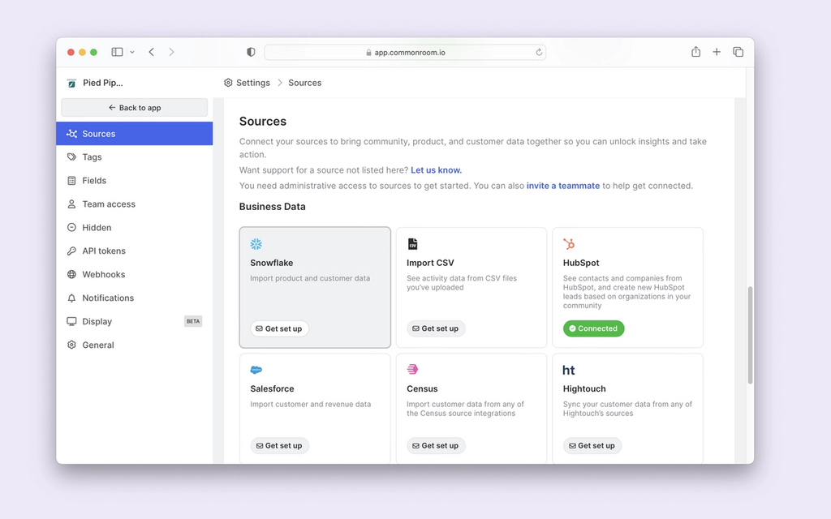Click the Snowflake snowflake icon
This screenshot has height=519, width=831.
point(256,243)
